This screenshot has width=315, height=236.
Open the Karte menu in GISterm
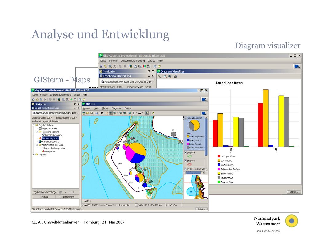pyautogui.click(x=97, y=108)
